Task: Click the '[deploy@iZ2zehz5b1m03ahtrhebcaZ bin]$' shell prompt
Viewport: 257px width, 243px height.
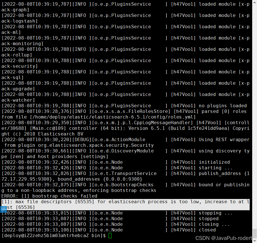Action: [x=54, y=236]
